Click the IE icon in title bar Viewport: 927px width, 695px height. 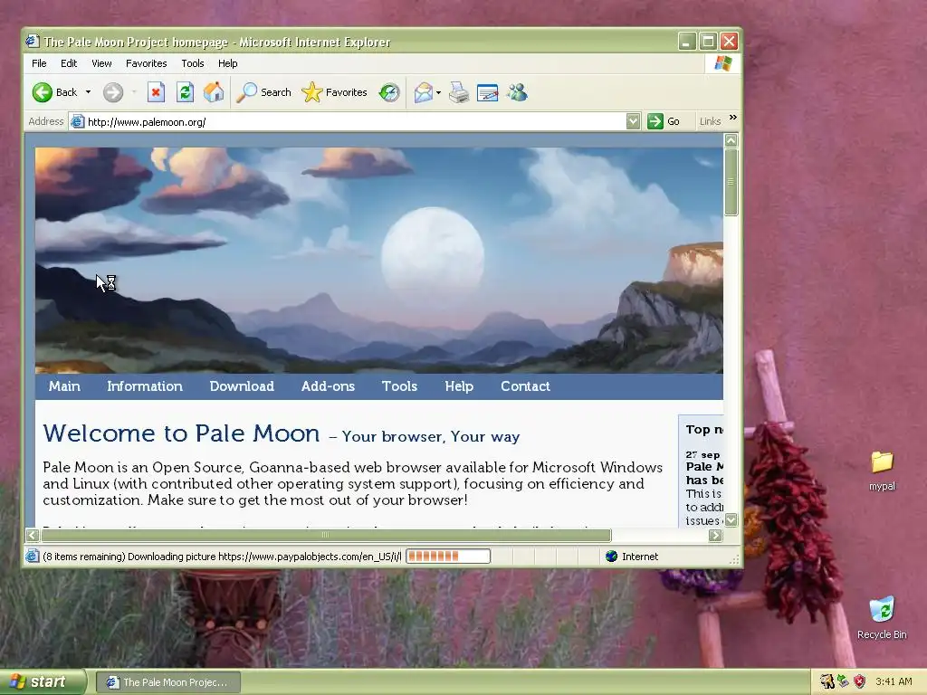click(x=32, y=42)
